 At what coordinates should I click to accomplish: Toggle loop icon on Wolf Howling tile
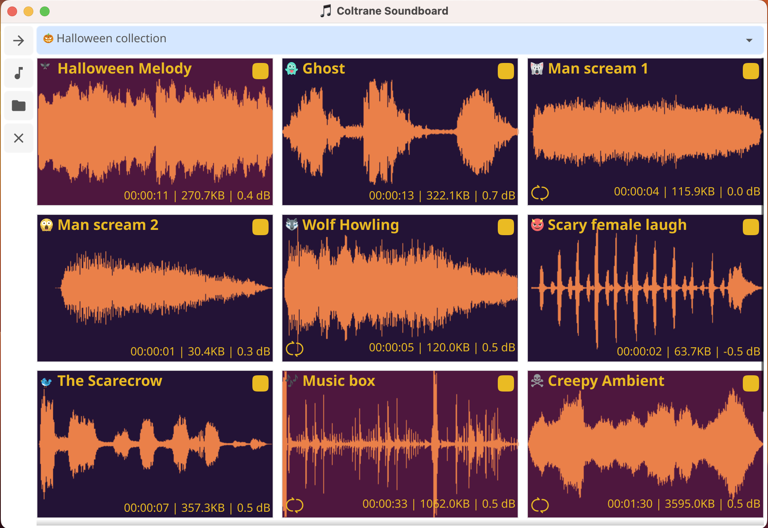294,349
